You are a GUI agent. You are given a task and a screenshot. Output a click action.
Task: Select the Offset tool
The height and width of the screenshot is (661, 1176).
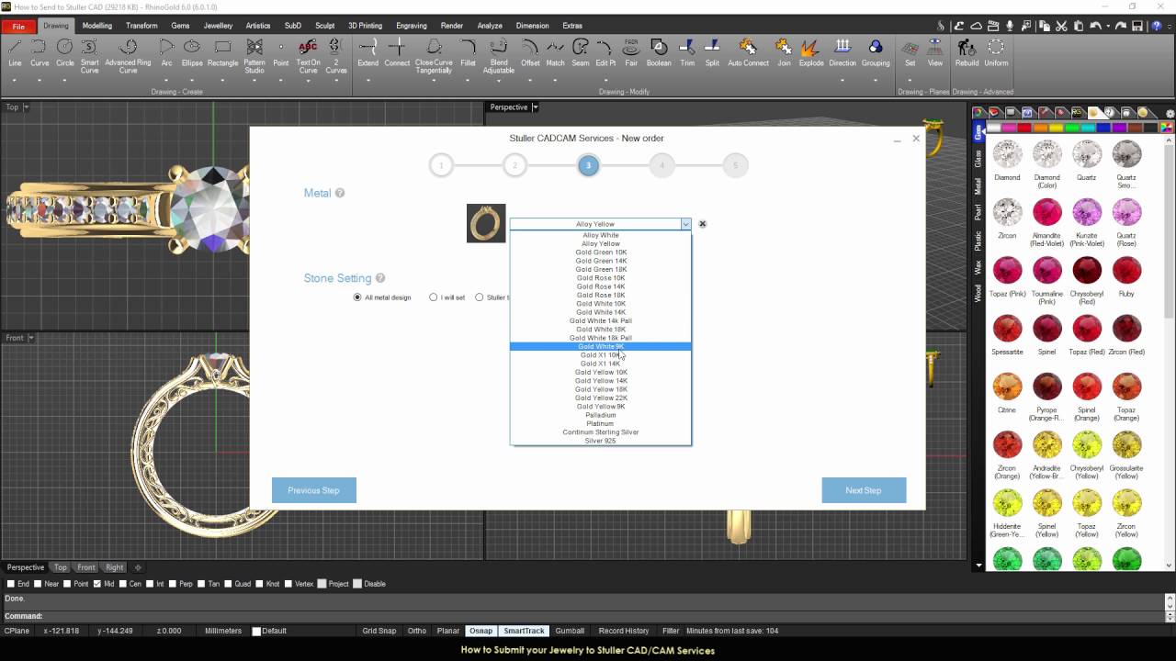coord(530,53)
